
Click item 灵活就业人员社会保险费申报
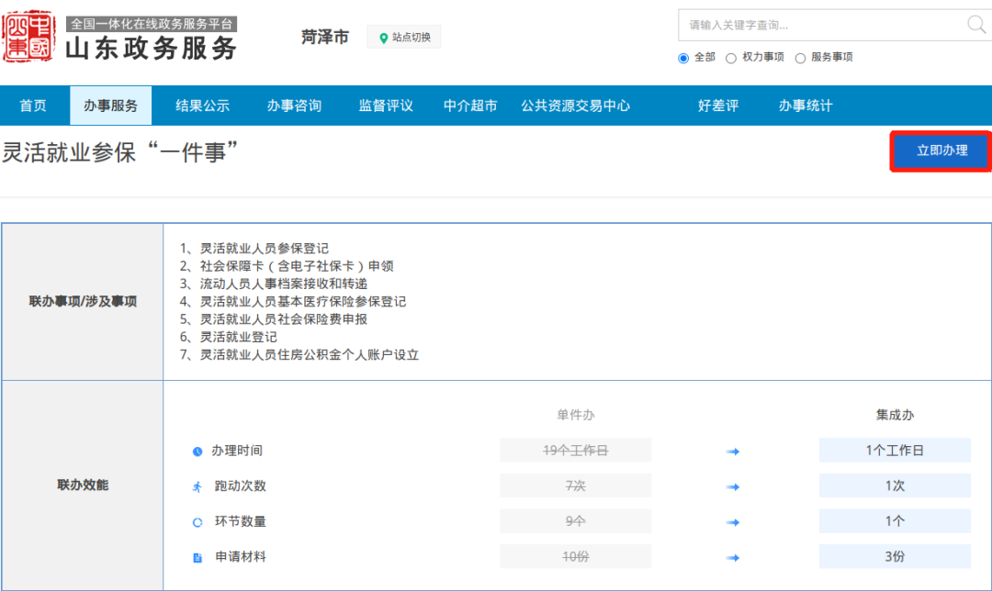pos(284,319)
